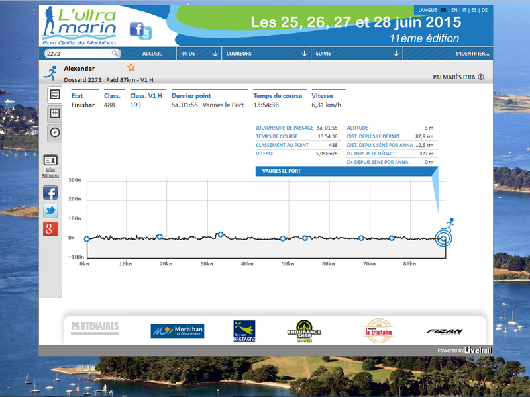Share on Twitter from the left sidebar

[x=50, y=211]
